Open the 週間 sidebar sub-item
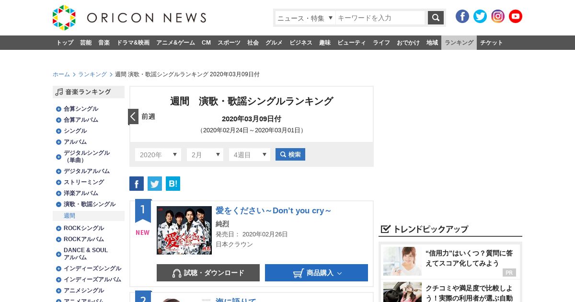 [89, 216]
